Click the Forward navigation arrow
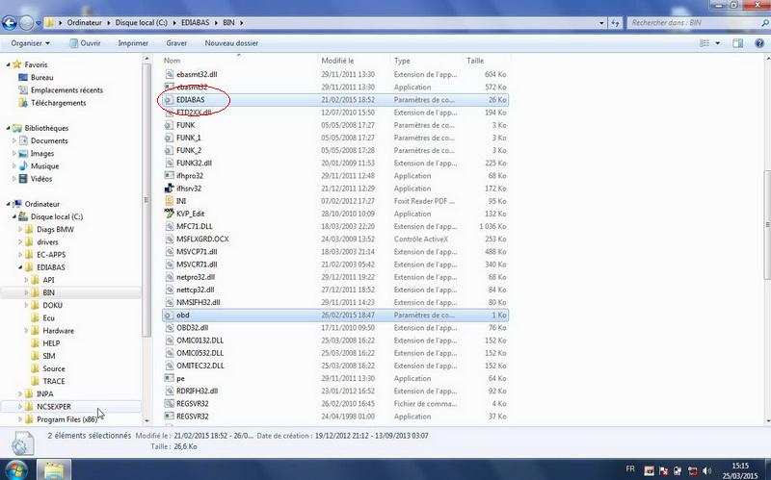 [x=27, y=22]
